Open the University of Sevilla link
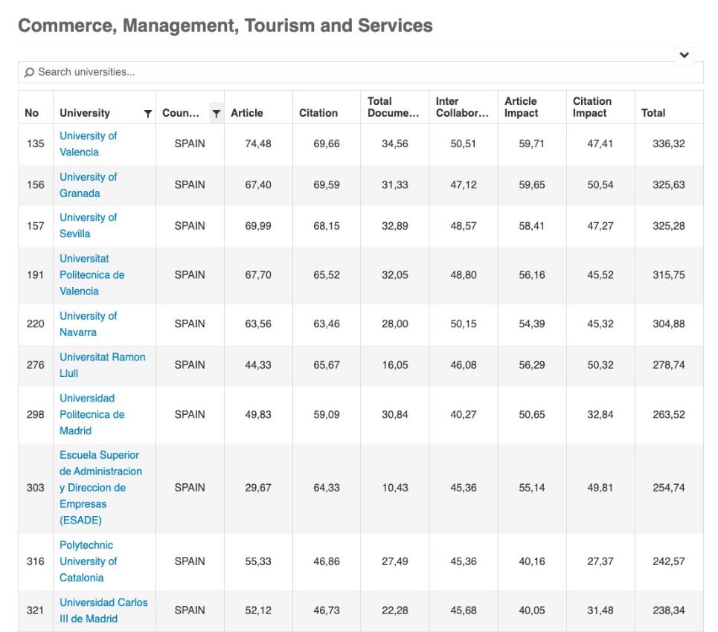The image size is (718, 632). tap(88, 225)
